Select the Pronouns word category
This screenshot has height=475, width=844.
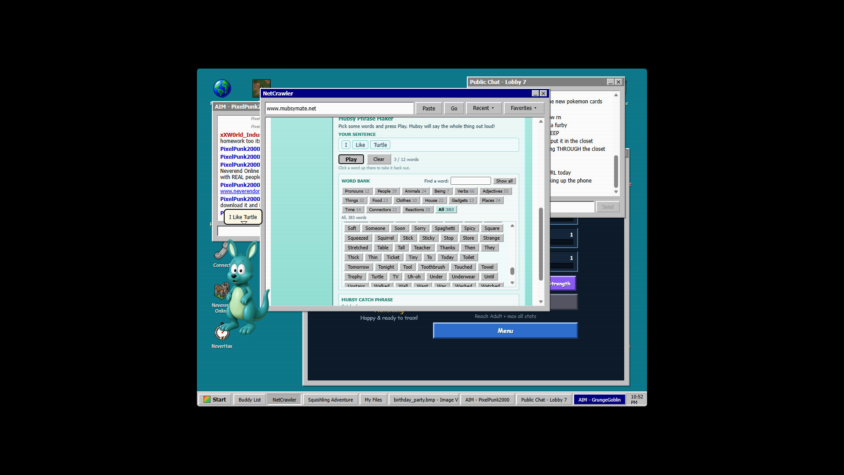tap(357, 191)
